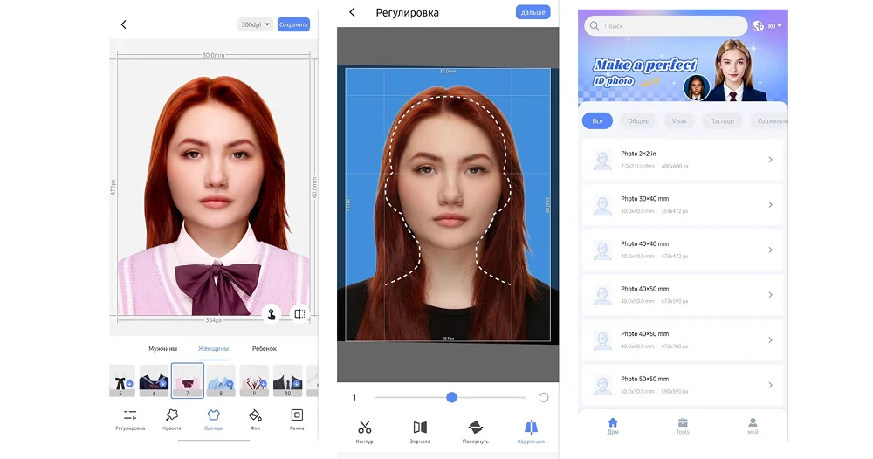The width and height of the screenshot is (873, 459).
Task: Open the Мой profile tab
Action: pyautogui.click(x=753, y=426)
